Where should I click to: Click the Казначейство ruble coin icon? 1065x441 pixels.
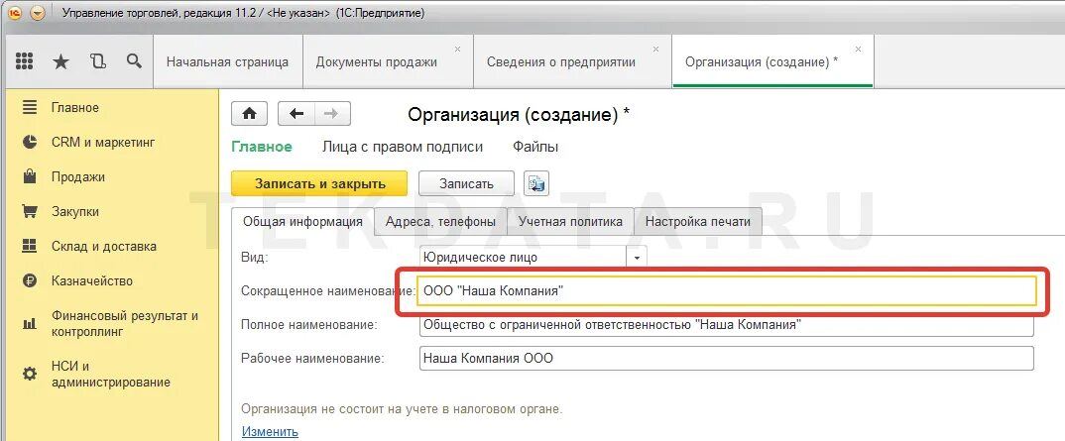[x=29, y=280]
